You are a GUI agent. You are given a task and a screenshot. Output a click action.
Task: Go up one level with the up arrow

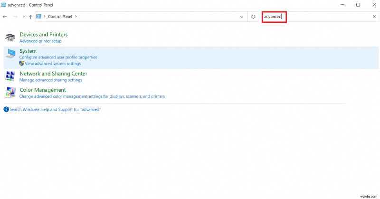point(30,17)
